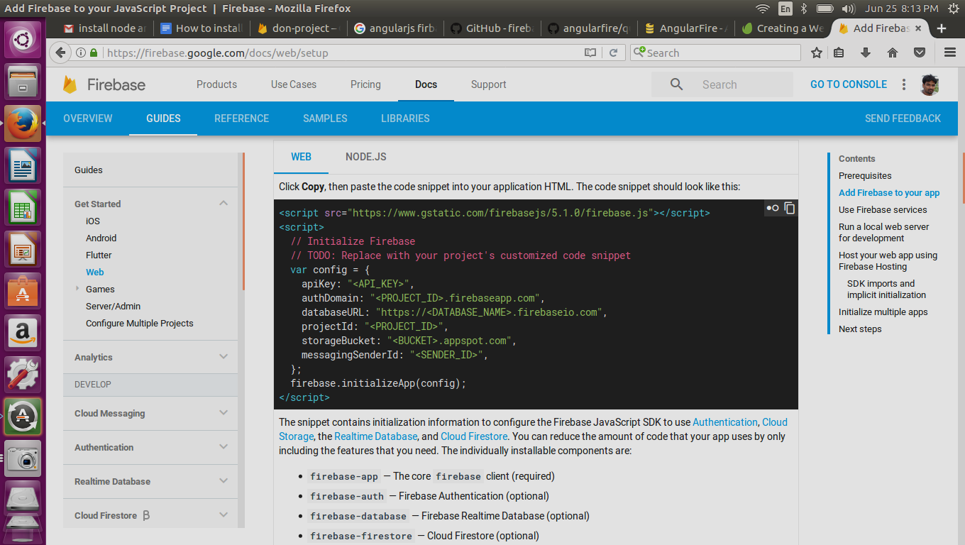Viewport: 965px width, 545px height.
Task: Open the Use Cases menu
Action: point(294,84)
